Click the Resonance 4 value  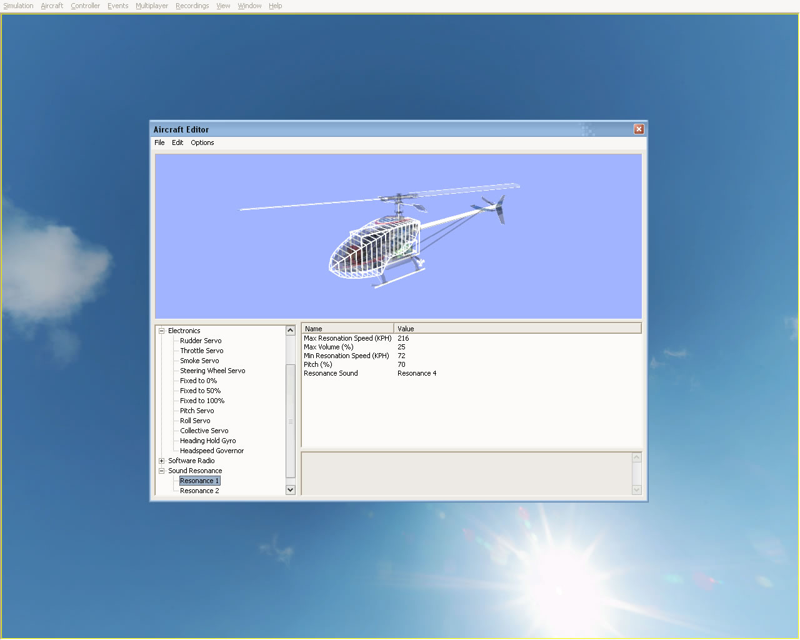point(417,373)
